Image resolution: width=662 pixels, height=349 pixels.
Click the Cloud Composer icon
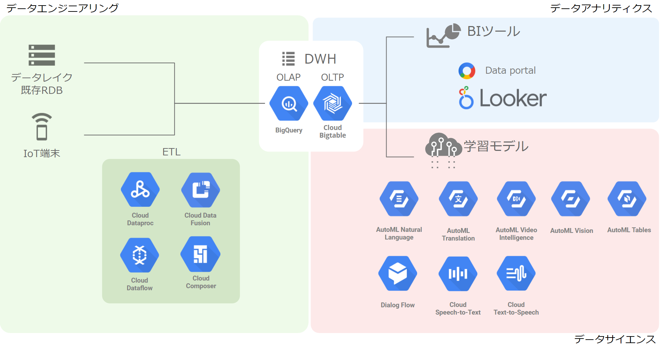(201, 254)
